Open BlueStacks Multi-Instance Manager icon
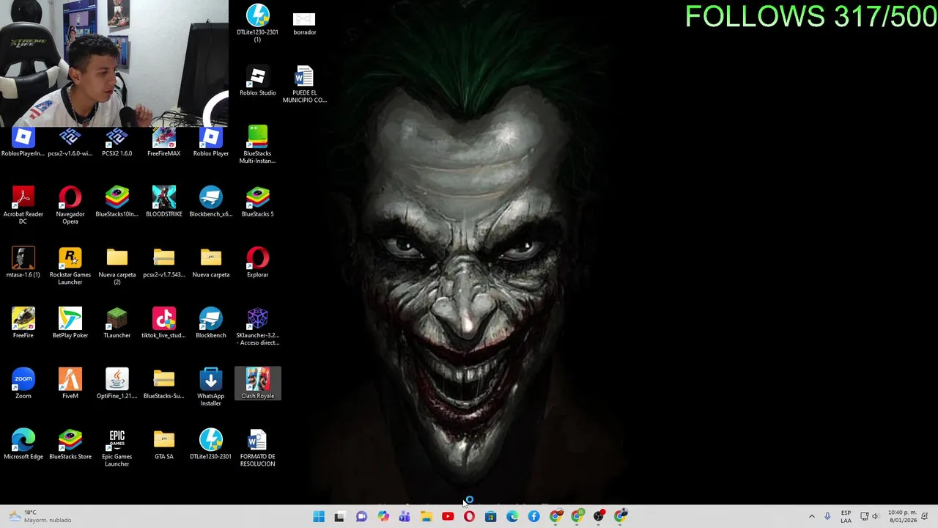Screen dimensions: 938x528 257,145
